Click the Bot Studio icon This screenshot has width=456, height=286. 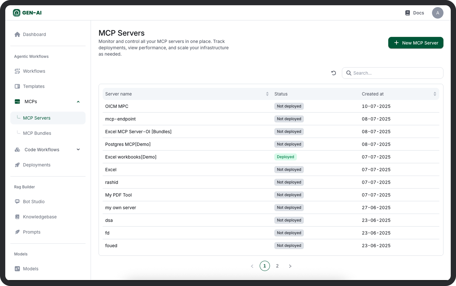[x=17, y=202]
